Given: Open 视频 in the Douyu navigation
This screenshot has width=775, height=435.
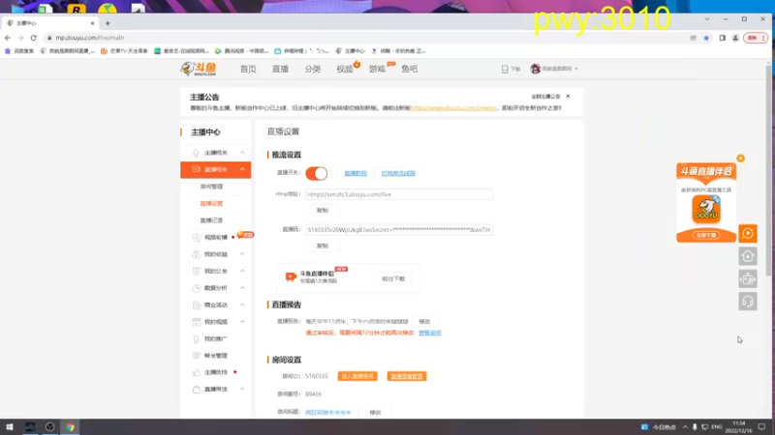Looking at the screenshot, I should (345, 69).
